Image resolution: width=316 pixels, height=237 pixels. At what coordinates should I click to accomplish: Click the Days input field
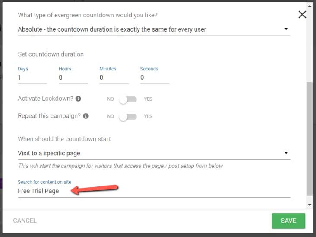[32, 78]
